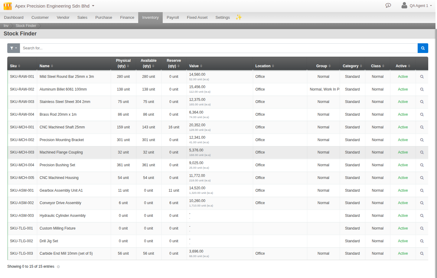The width and height of the screenshot is (437, 278).
Task: Expand the Apex Precision Engineering company dropdown
Action: tap(55, 6)
